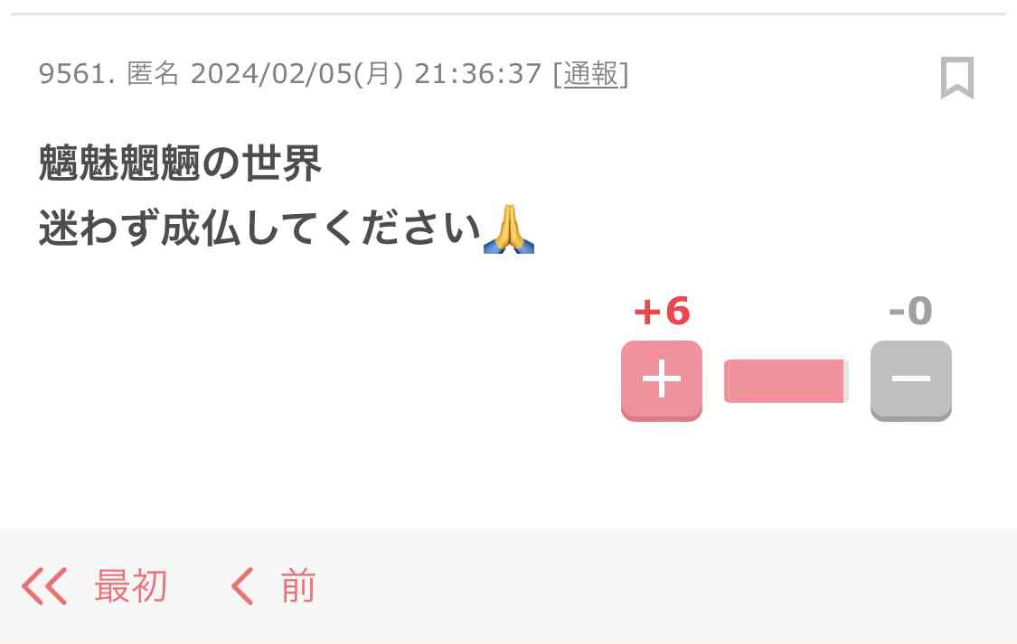
Task: Click the single chevron previous-page icon
Action: (242, 586)
